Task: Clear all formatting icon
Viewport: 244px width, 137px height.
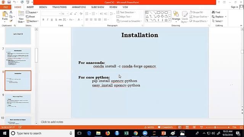Action: click(81, 14)
